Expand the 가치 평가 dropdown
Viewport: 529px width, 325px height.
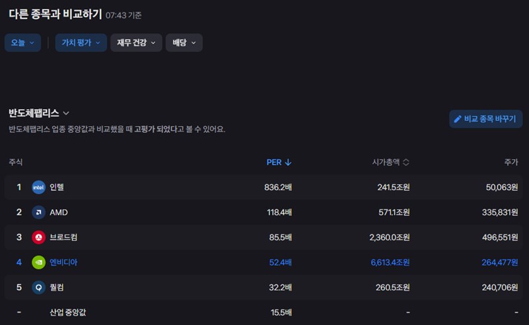coord(81,43)
